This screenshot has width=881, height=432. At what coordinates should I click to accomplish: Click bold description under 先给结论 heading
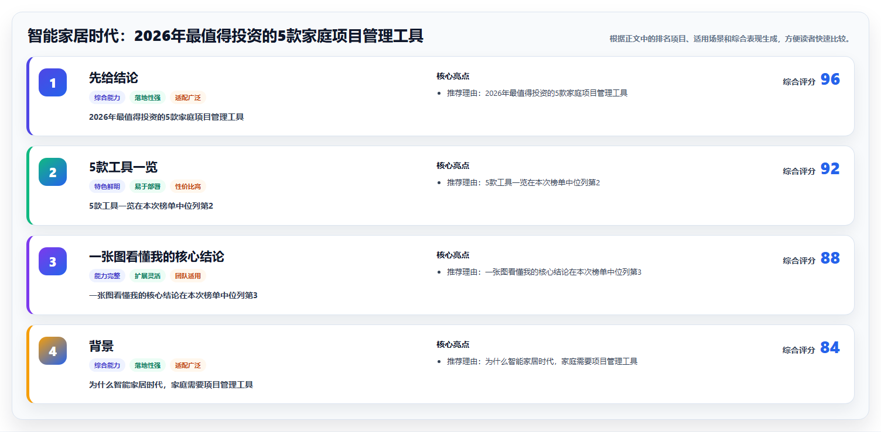click(x=166, y=117)
